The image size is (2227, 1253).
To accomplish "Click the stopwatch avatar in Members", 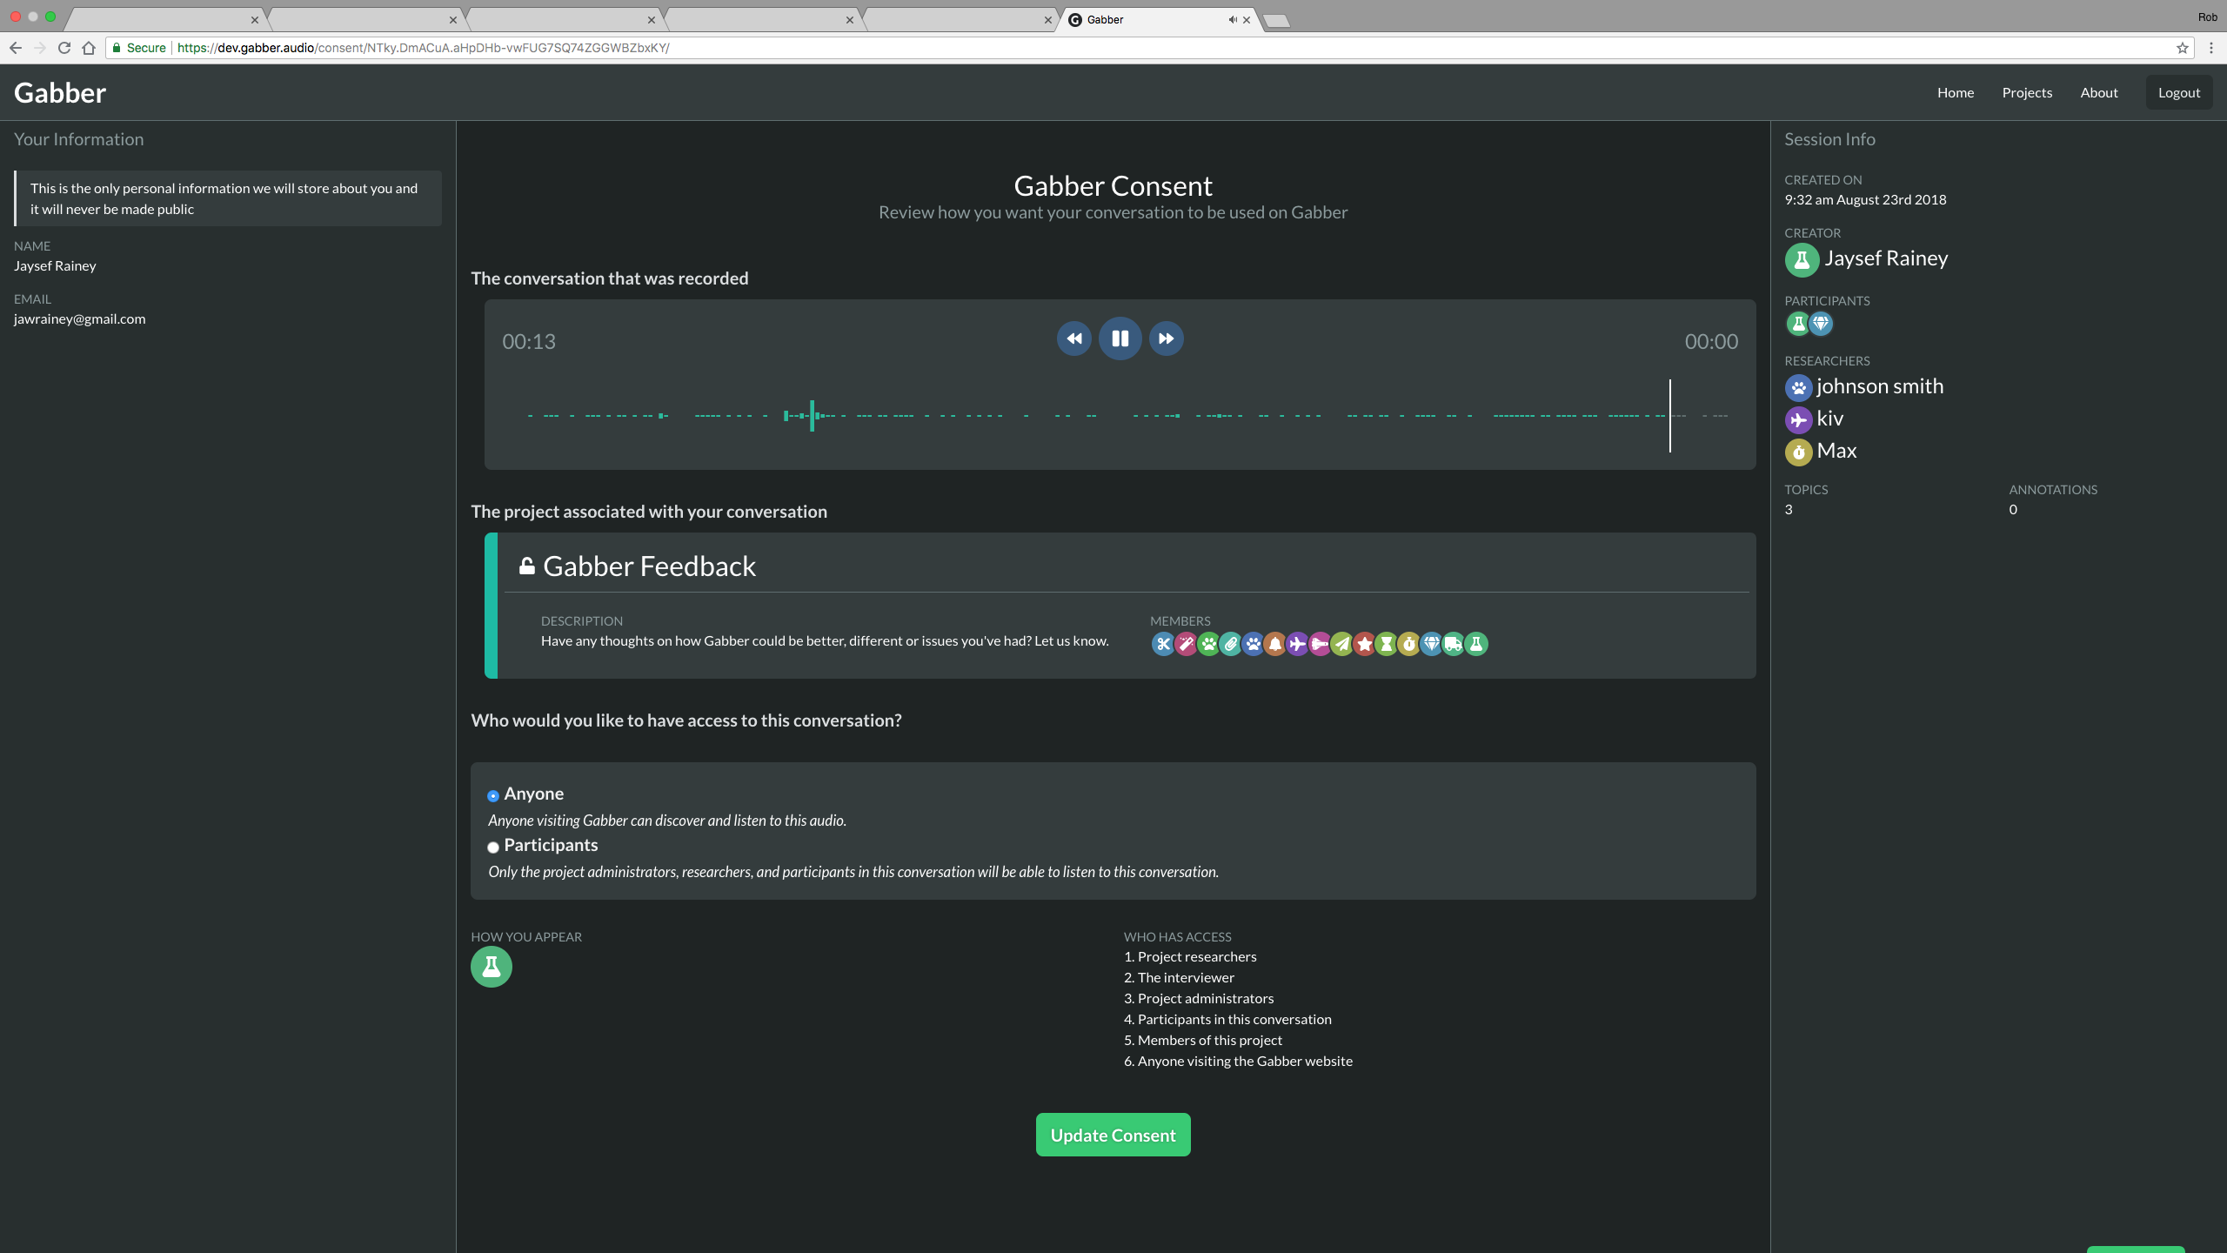I will pyautogui.click(x=1408, y=644).
